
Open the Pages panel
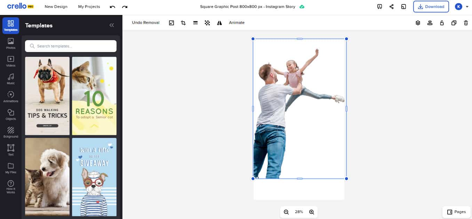(456, 212)
